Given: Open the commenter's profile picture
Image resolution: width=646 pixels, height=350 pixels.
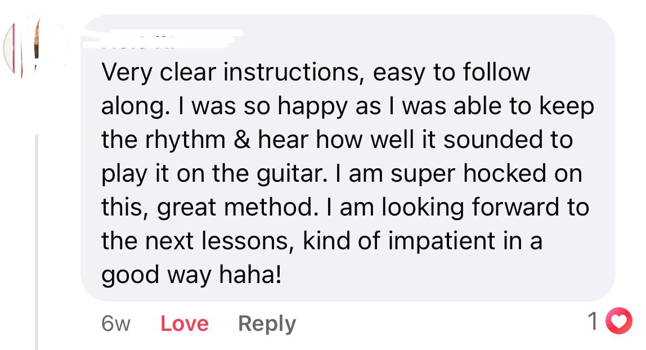Looking at the screenshot, I should 25,48.
